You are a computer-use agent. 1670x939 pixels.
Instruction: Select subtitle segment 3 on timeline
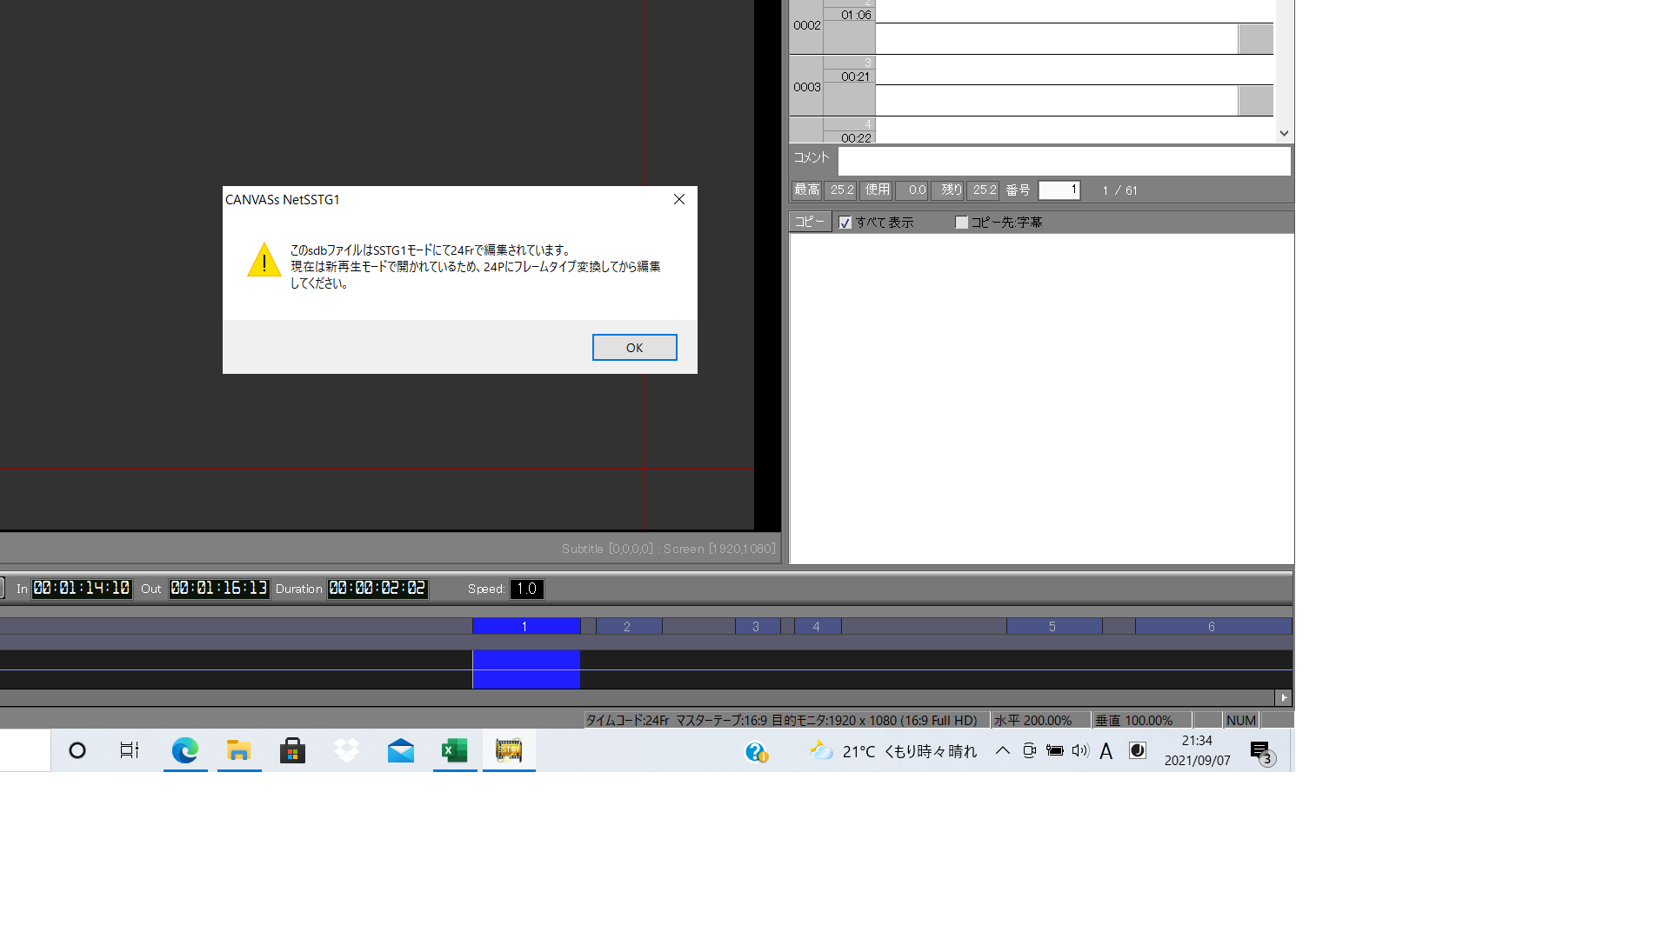(x=757, y=627)
